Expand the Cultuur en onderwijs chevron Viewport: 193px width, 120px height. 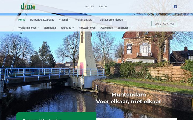tap(125, 20)
